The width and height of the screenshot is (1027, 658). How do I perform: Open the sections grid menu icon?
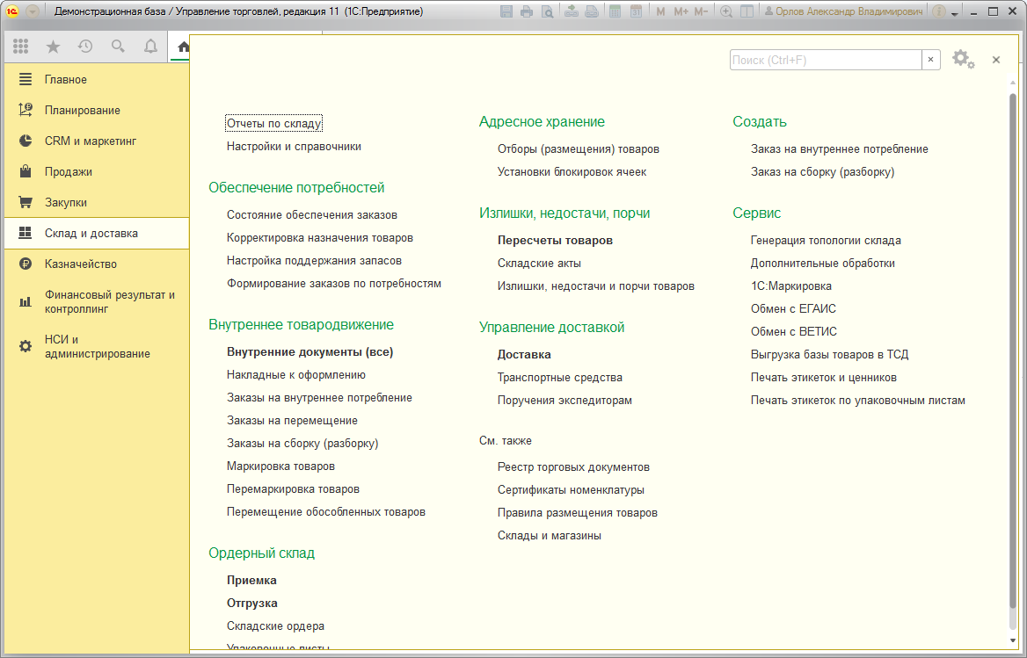(x=20, y=46)
